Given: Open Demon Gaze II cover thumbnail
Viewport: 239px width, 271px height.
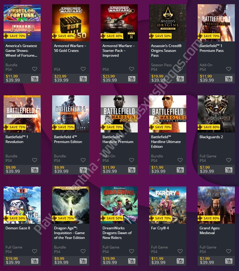Looking at the screenshot, I should pos(22,205).
